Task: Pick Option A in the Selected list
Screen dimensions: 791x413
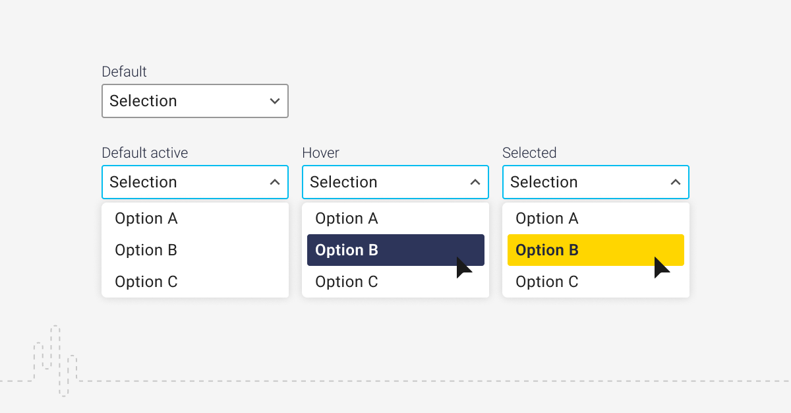Action: 547,218
